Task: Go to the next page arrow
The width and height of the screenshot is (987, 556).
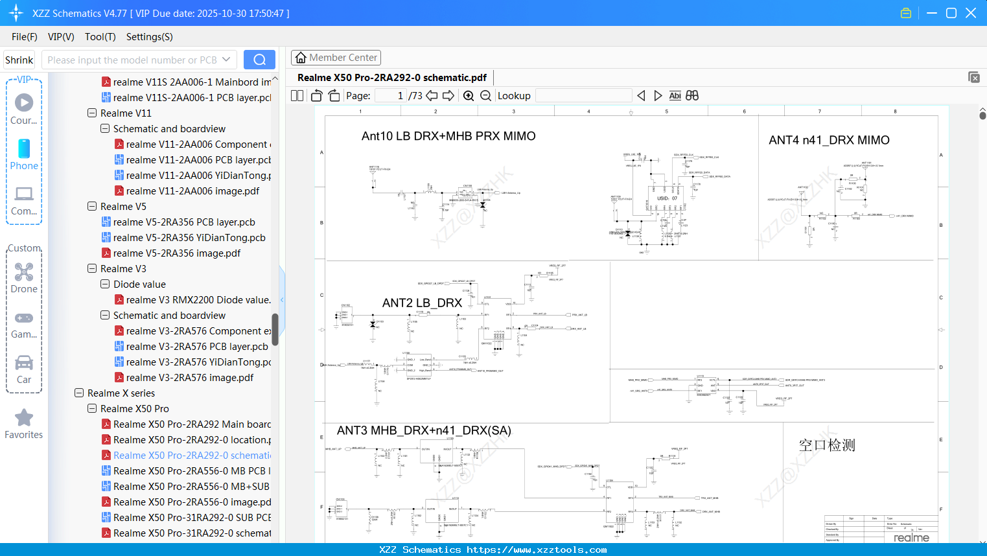Action: 448,96
